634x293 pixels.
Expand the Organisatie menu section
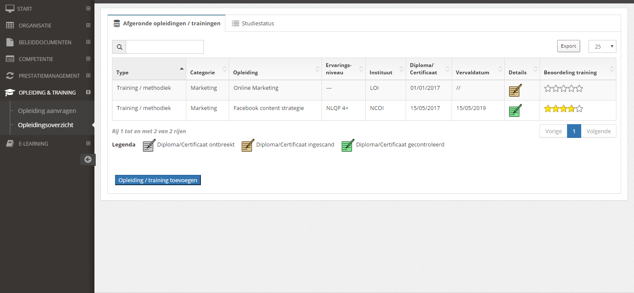[x=88, y=25]
